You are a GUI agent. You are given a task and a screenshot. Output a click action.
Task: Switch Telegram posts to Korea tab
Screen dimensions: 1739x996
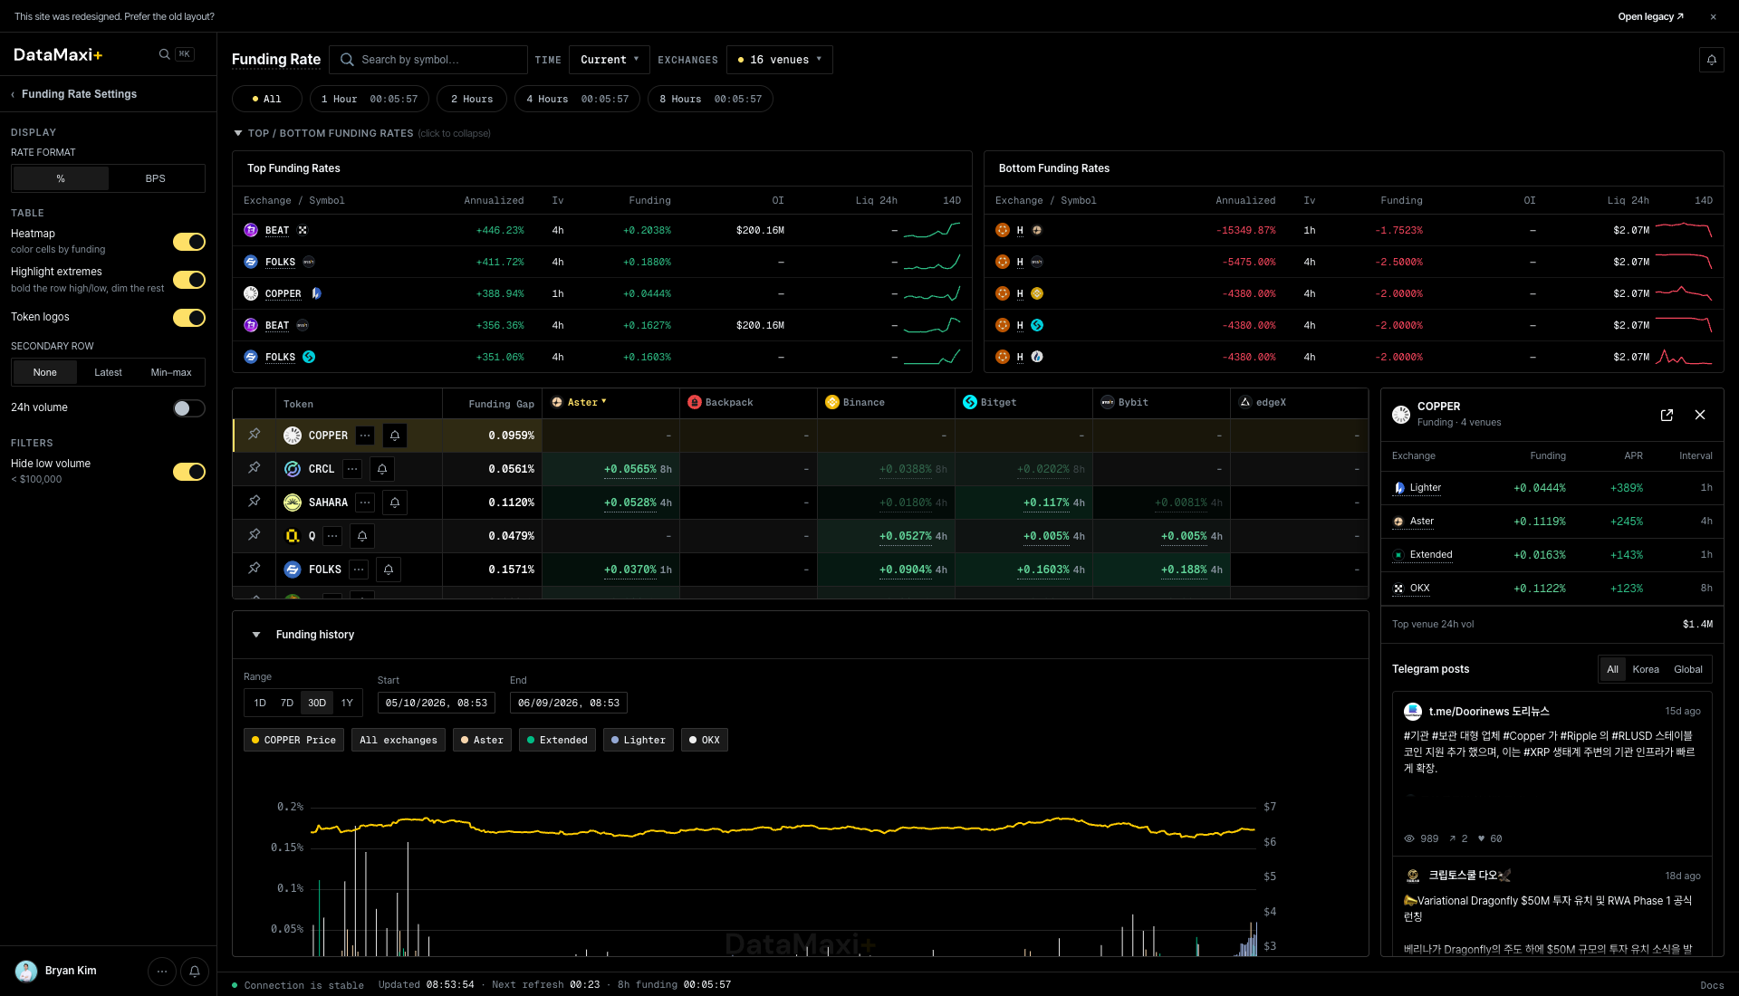pos(1646,669)
